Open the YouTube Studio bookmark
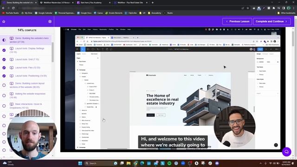297x167 pixels. click(x=11, y=13)
